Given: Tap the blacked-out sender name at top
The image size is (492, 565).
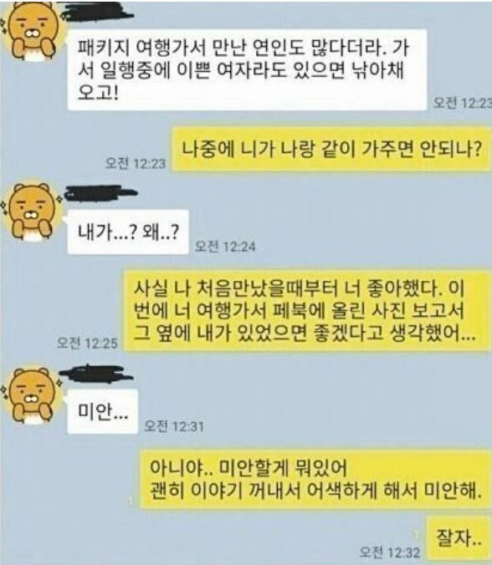Looking at the screenshot, I should point(97,13).
